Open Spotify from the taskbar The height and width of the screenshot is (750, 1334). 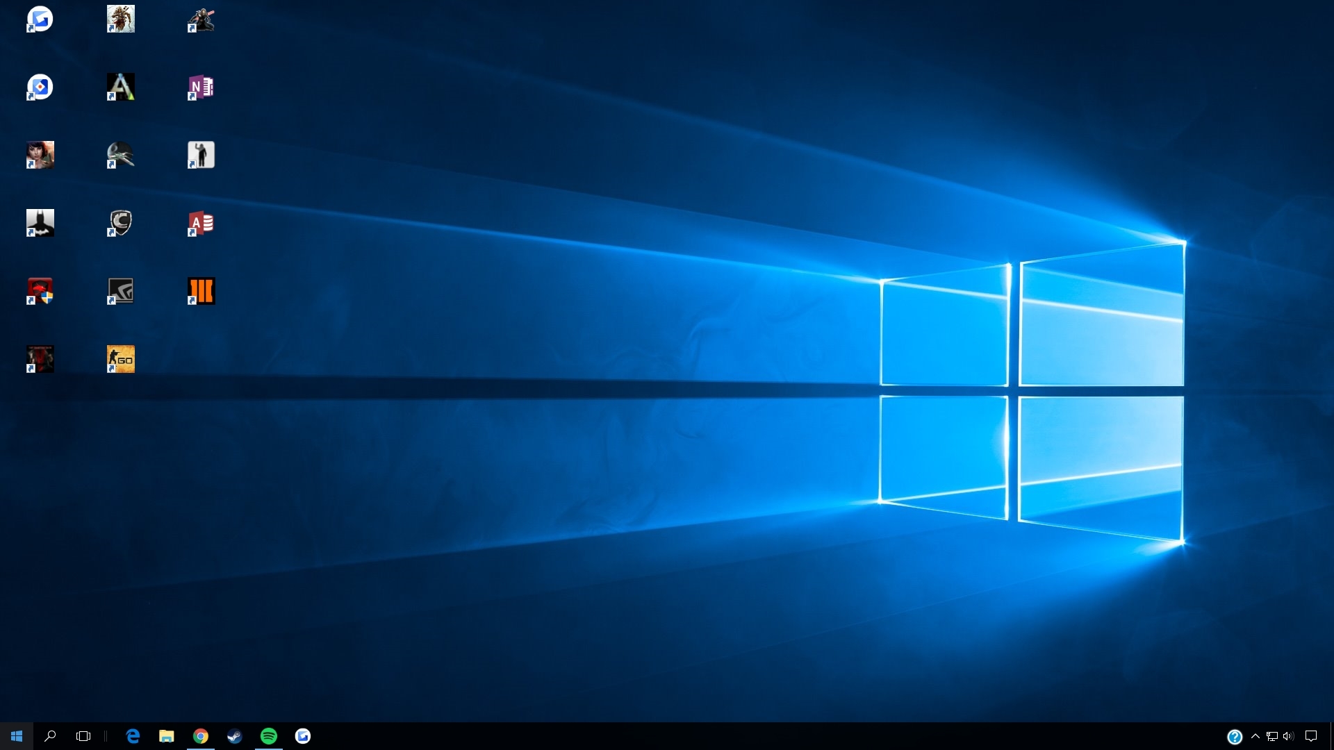[x=269, y=736]
